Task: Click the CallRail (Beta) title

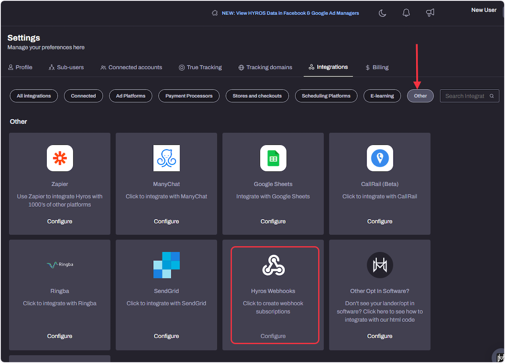Action: (x=380, y=184)
